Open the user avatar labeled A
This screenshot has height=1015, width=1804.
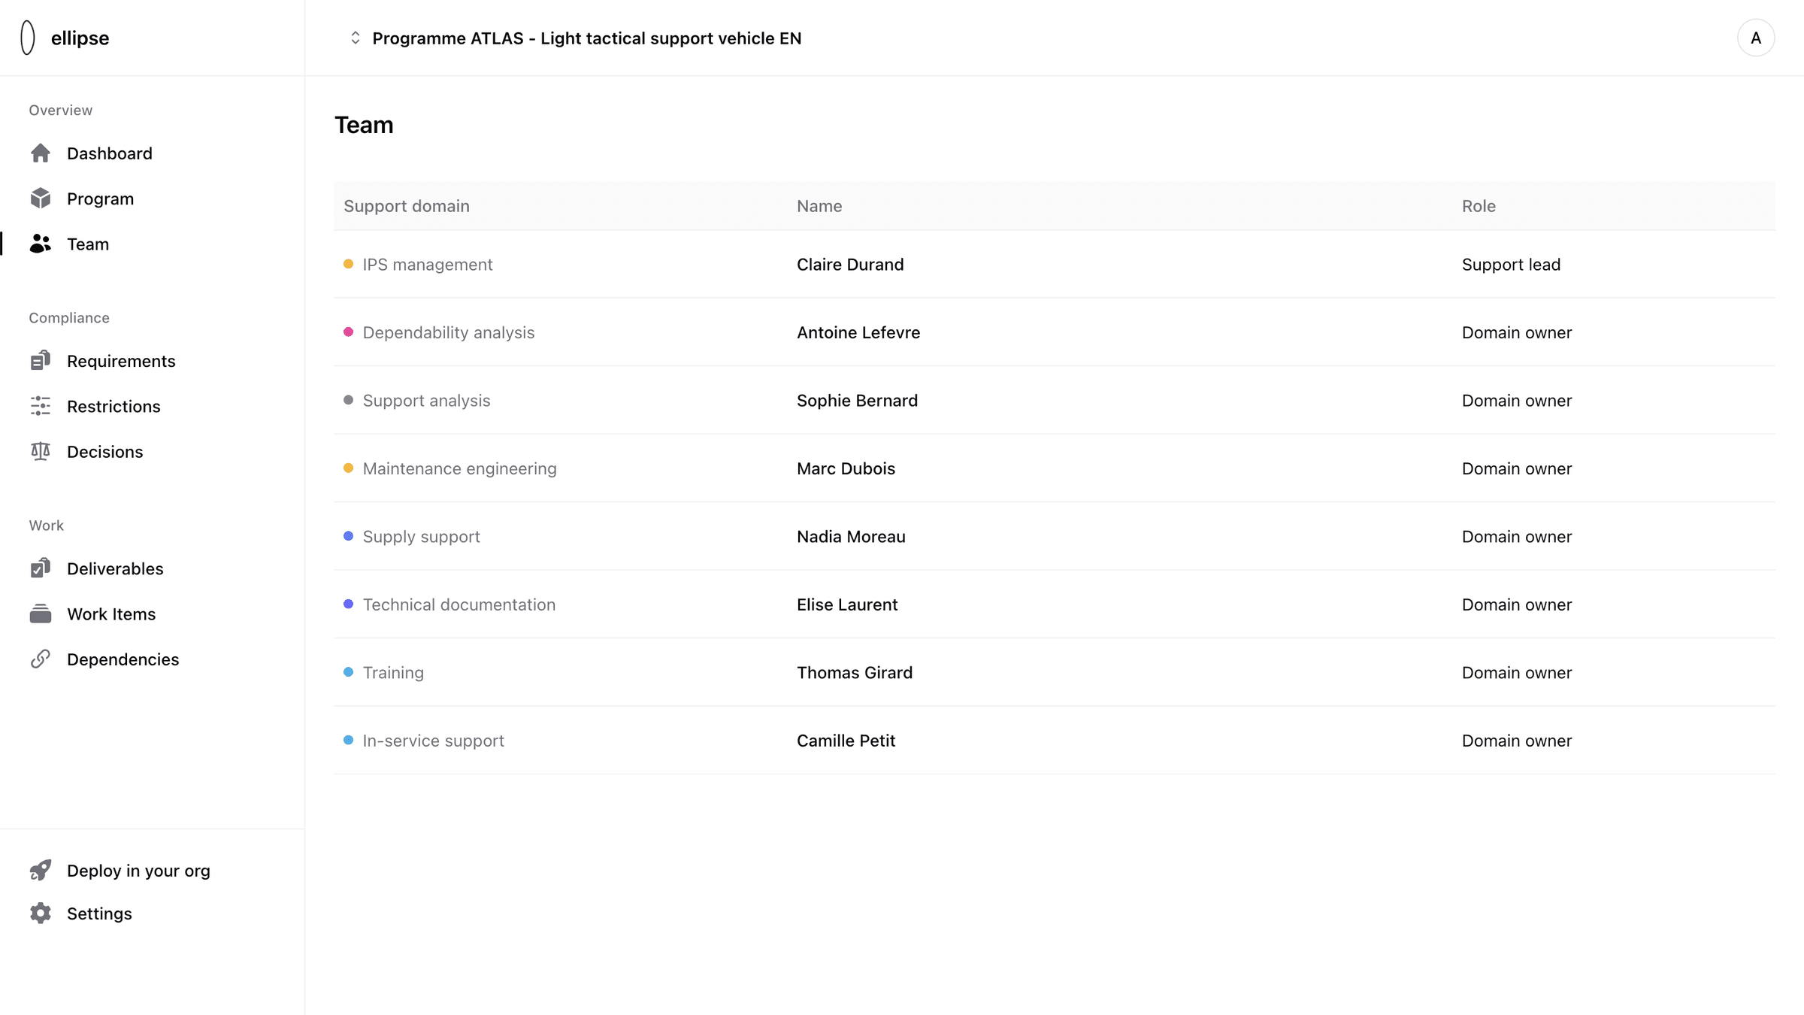click(1756, 38)
